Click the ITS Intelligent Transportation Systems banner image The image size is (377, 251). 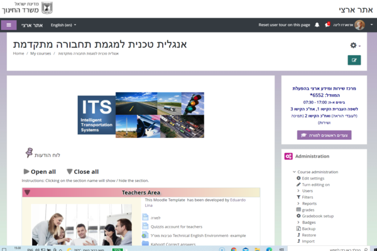pyautogui.click(x=141, y=115)
